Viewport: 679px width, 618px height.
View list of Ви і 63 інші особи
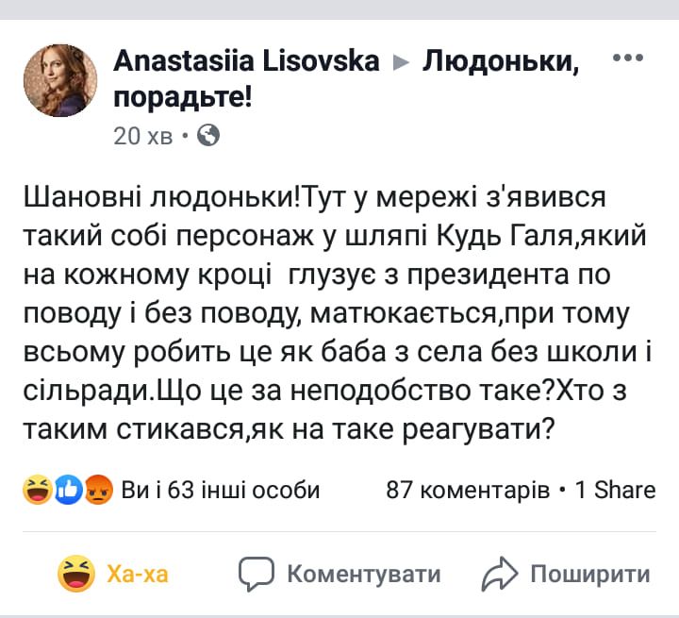221,490
